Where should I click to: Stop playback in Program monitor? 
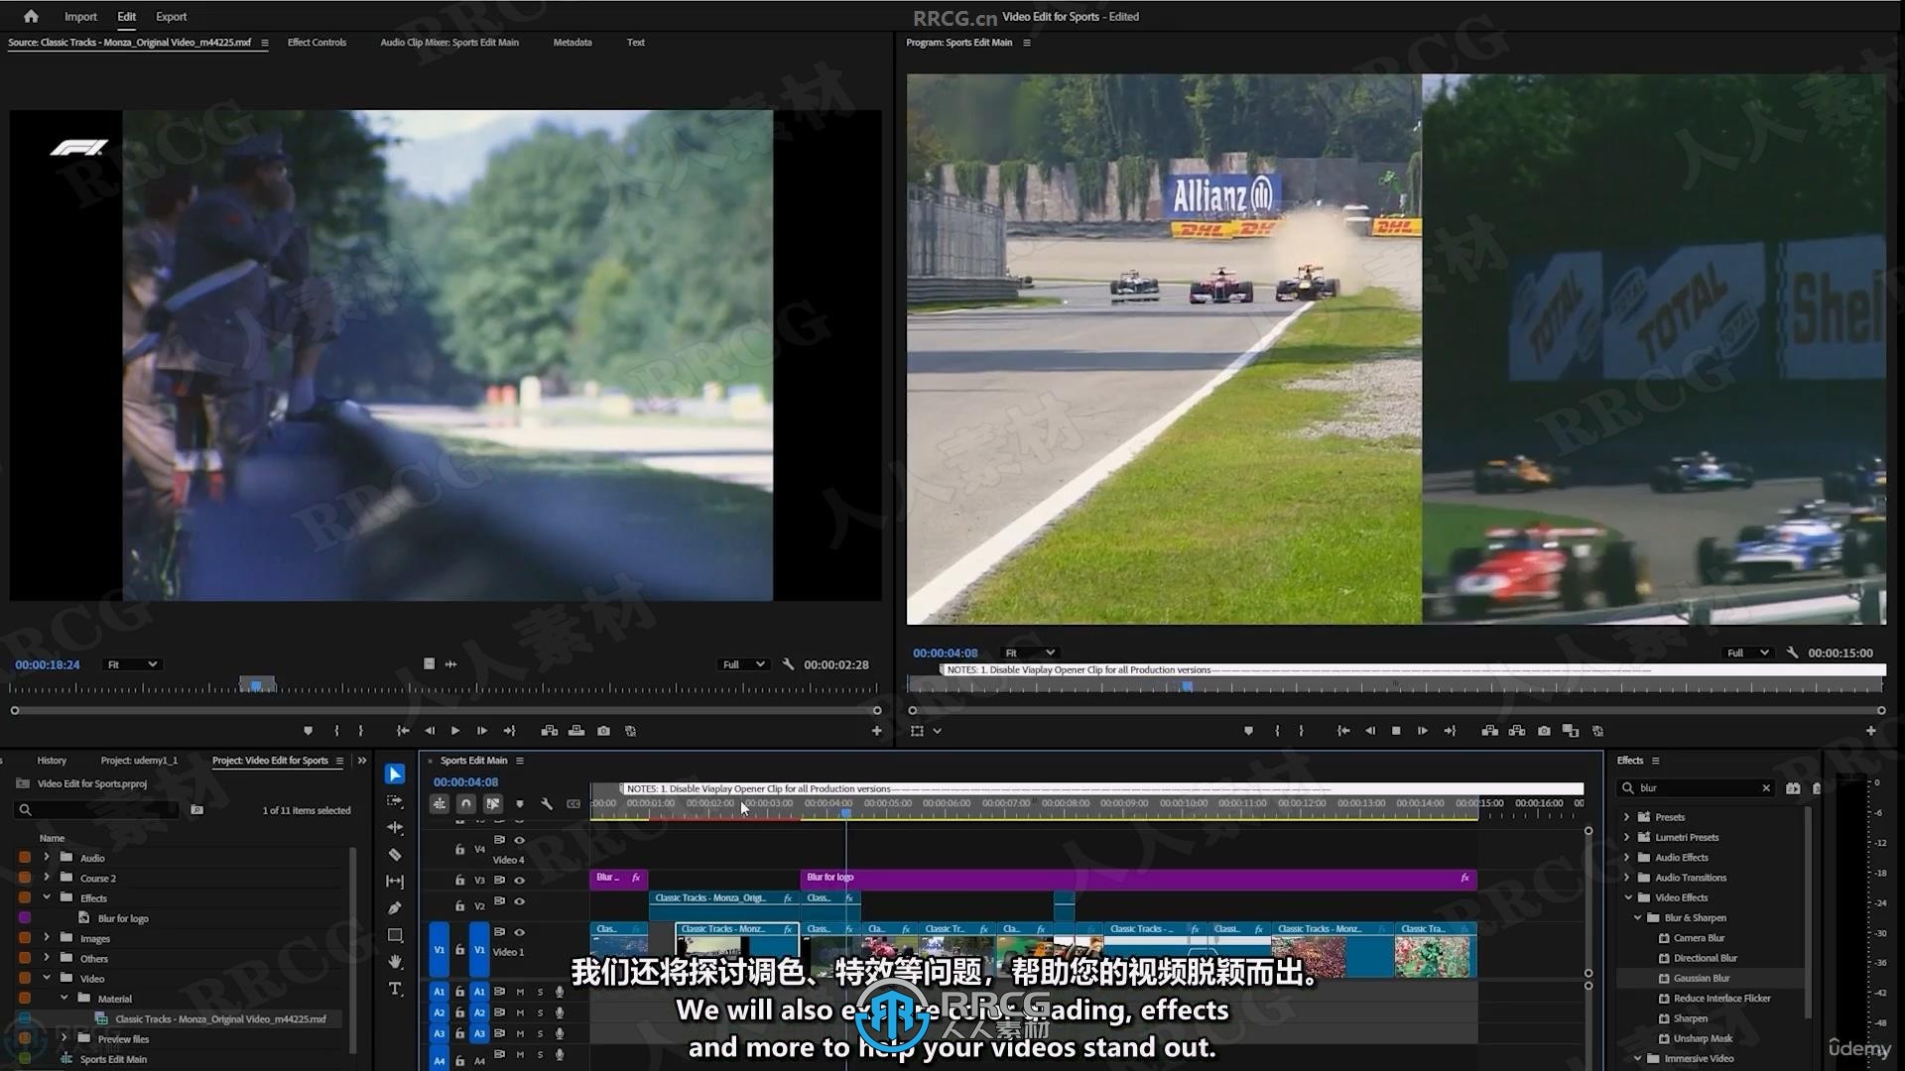1396,731
